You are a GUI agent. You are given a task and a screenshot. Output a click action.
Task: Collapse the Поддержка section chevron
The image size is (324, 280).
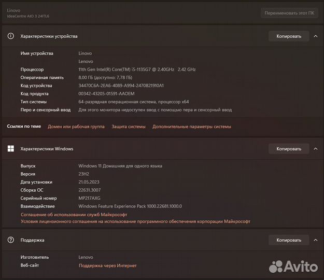pos(316,240)
